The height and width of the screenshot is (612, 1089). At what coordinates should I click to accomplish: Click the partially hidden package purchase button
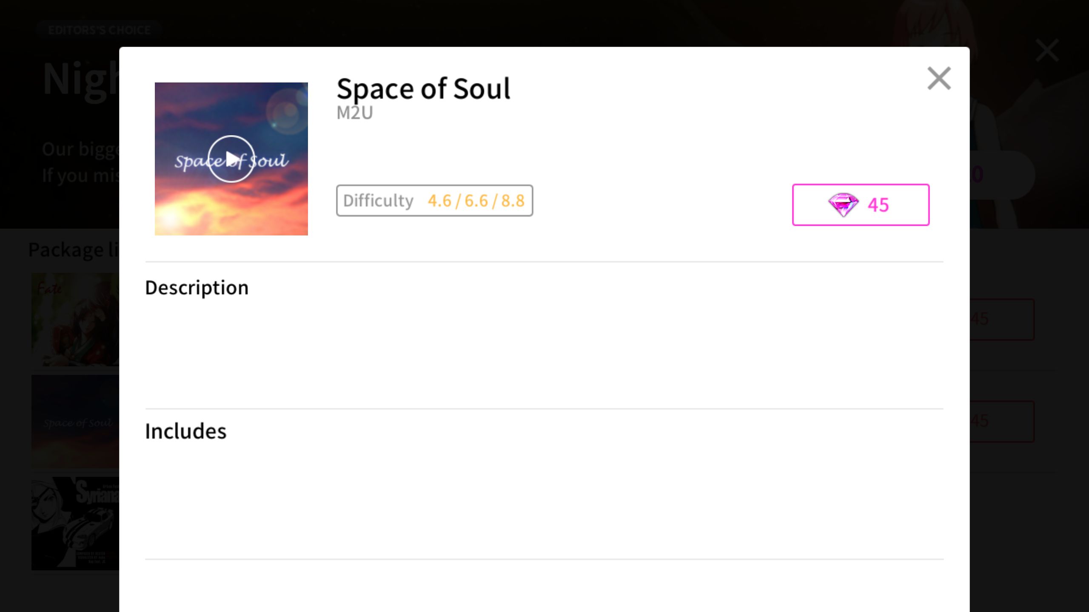coord(1002,175)
